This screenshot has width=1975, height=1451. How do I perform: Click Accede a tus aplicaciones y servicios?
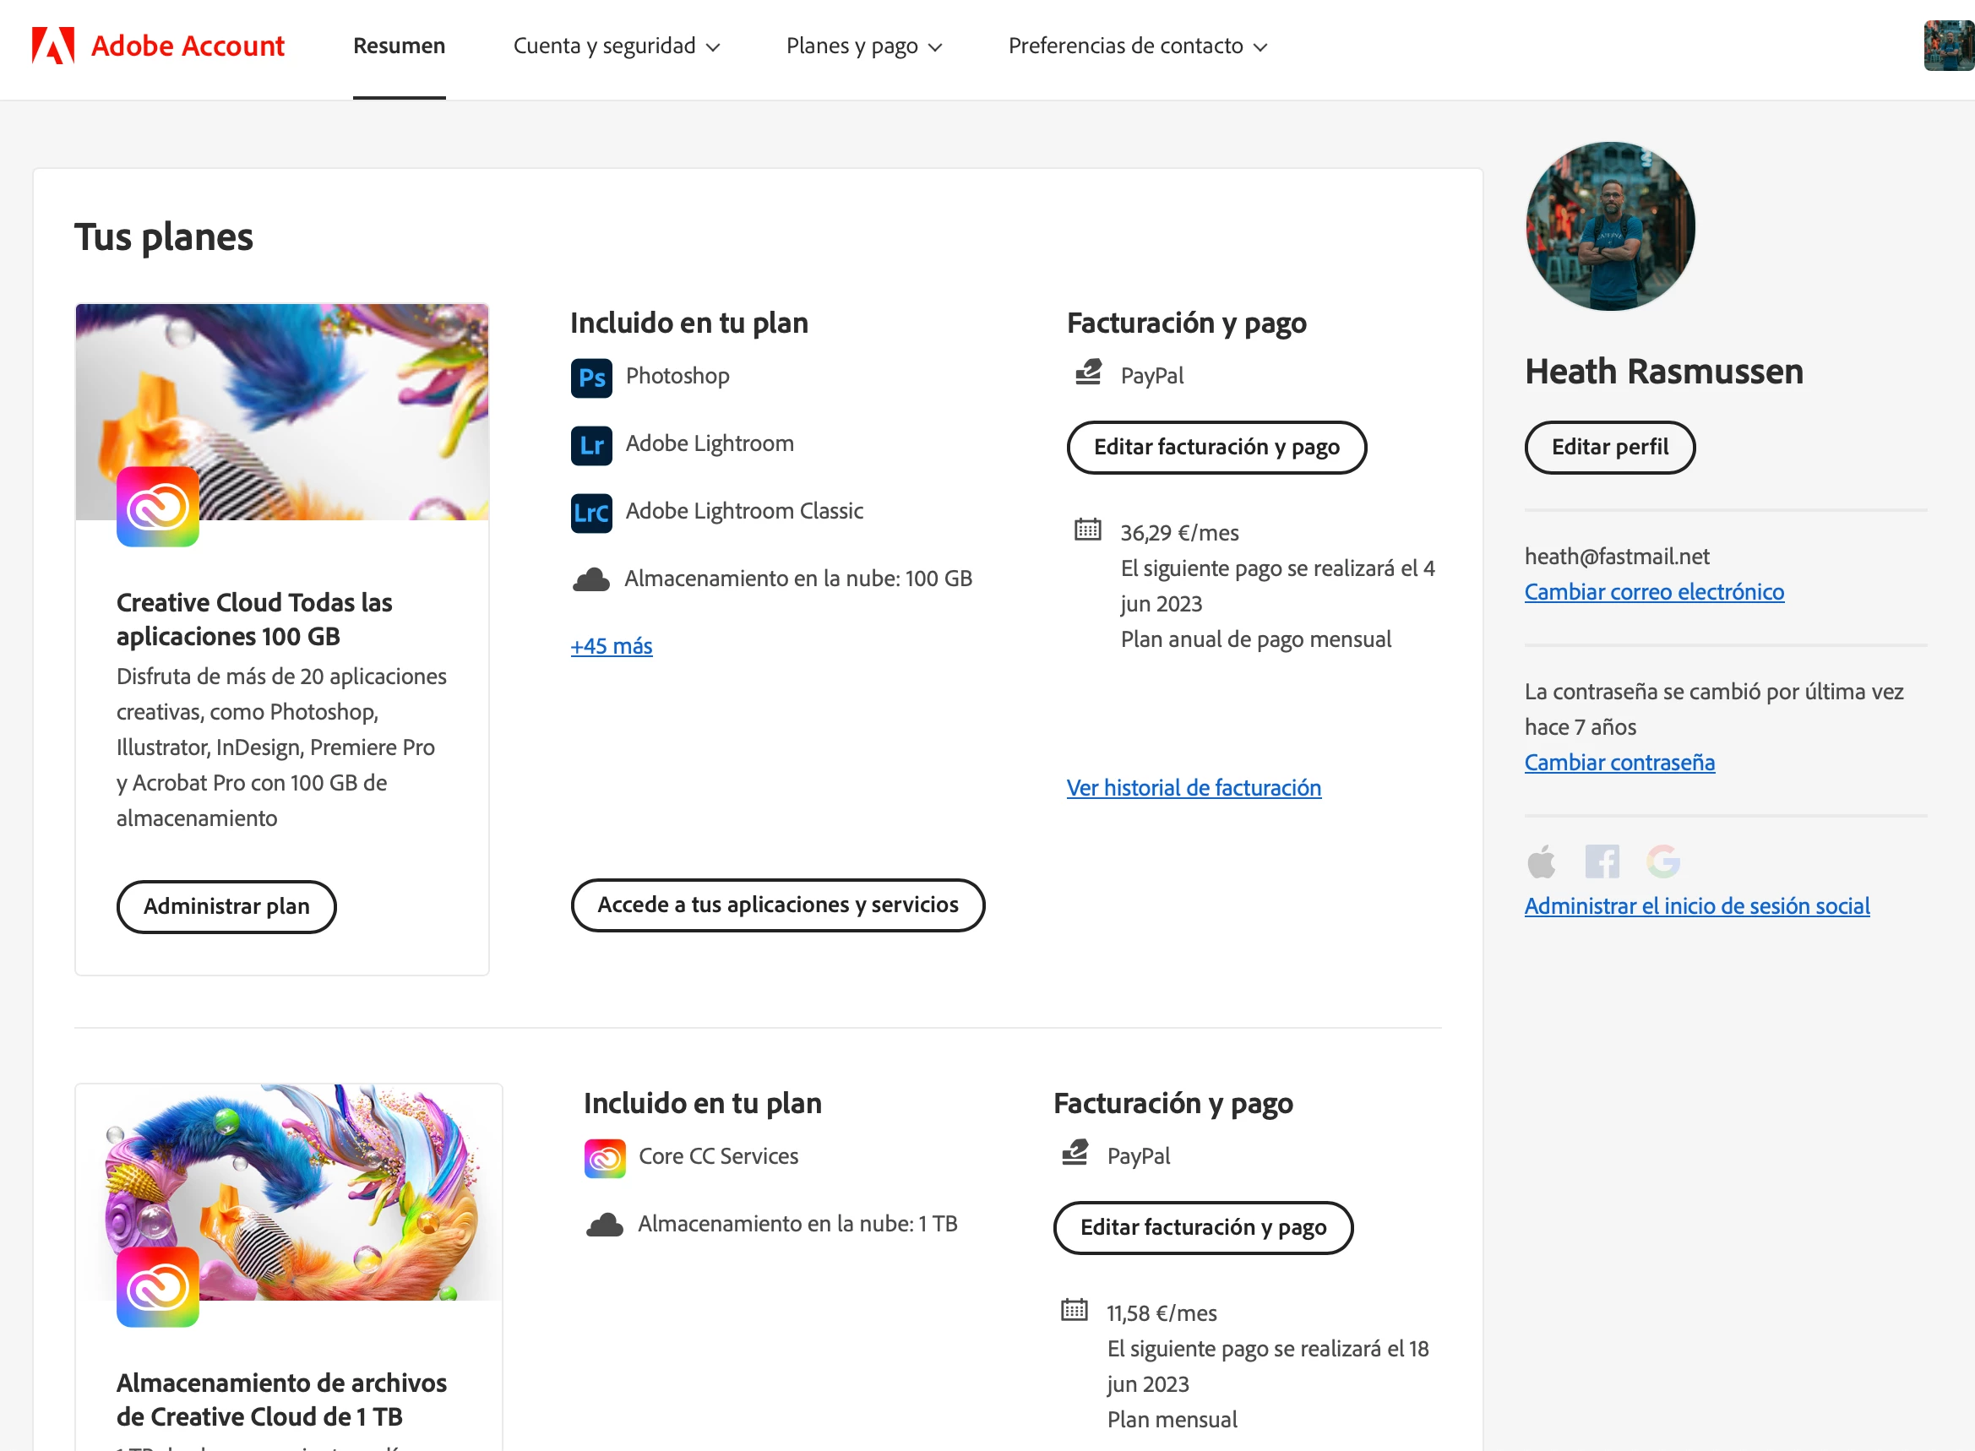pos(777,905)
